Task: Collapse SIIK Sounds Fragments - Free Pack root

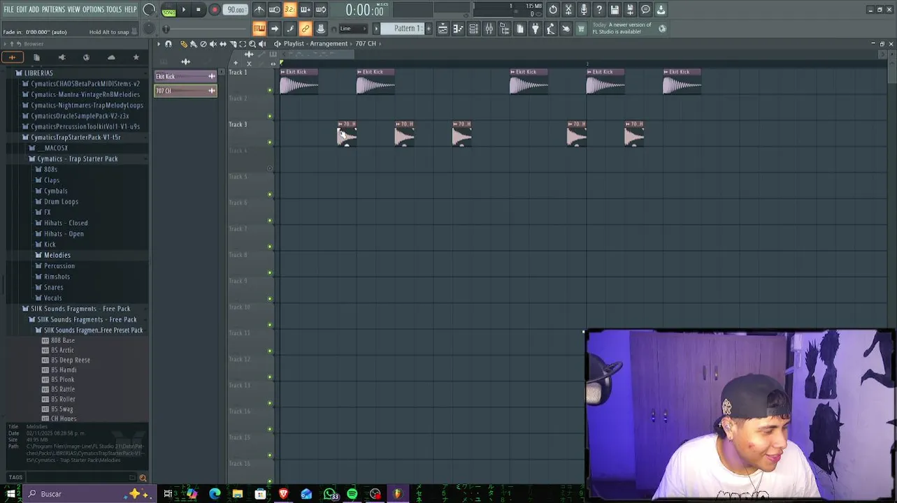Action: click(x=80, y=309)
